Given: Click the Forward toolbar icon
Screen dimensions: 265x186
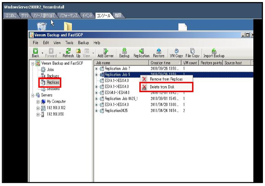Looking at the screenshot, I should 51,53.
